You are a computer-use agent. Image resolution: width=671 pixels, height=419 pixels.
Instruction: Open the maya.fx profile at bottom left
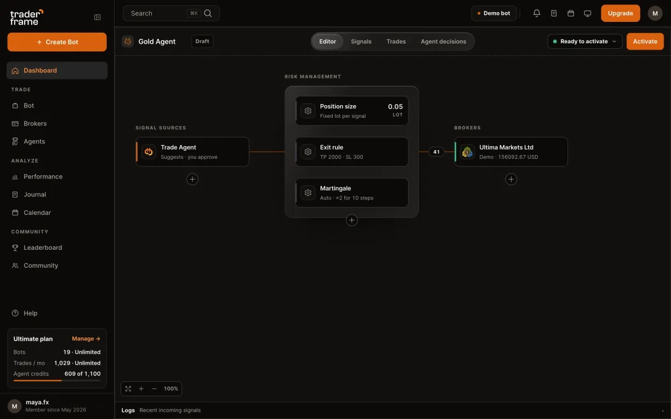(x=57, y=406)
